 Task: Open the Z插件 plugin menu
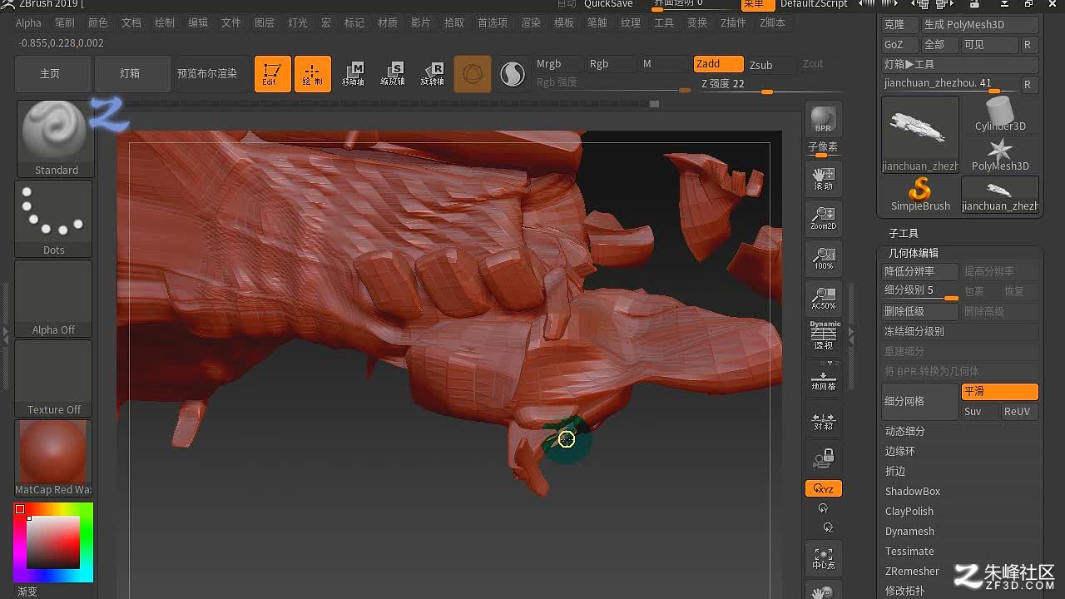[x=733, y=22]
